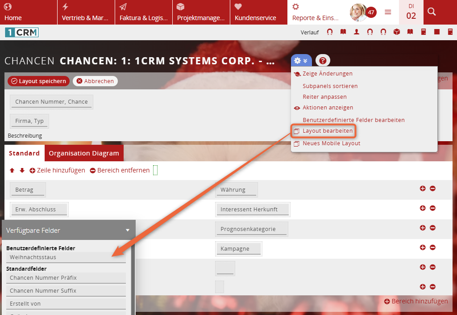Open the hamburger menu
The height and width of the screenshot is (315, 457).
[389, 12]
